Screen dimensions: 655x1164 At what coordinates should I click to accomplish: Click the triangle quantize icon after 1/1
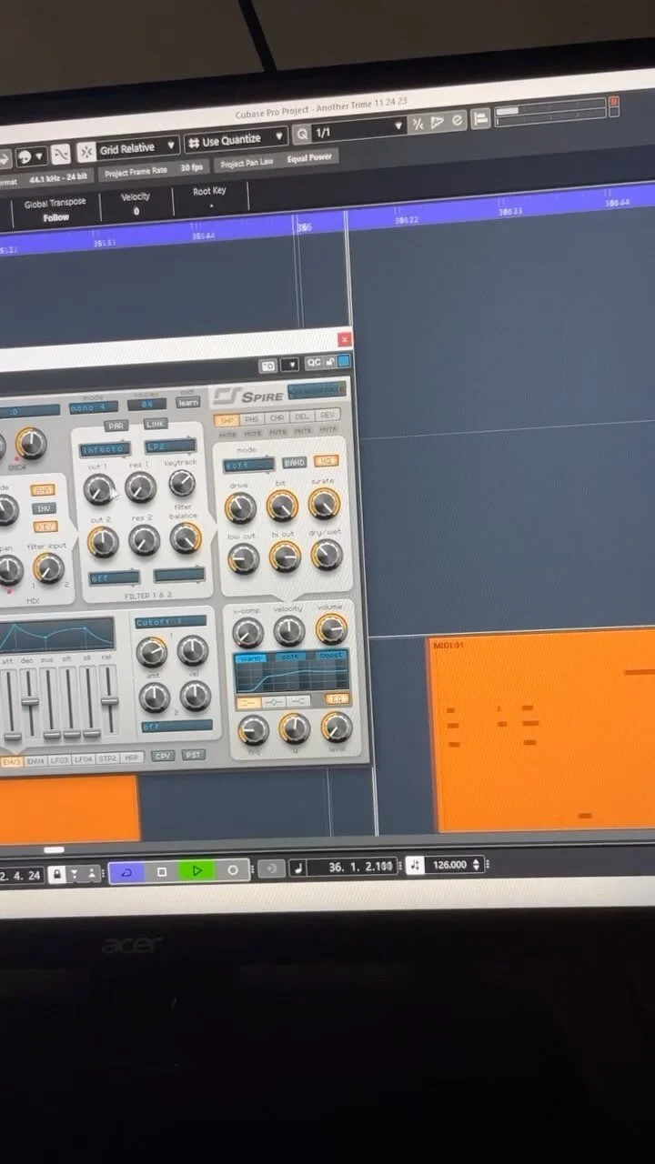[x=437, y=123]
